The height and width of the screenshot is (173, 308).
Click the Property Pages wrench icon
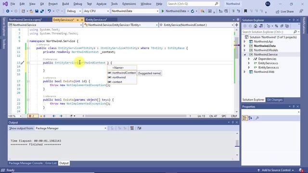coord(257,118)
